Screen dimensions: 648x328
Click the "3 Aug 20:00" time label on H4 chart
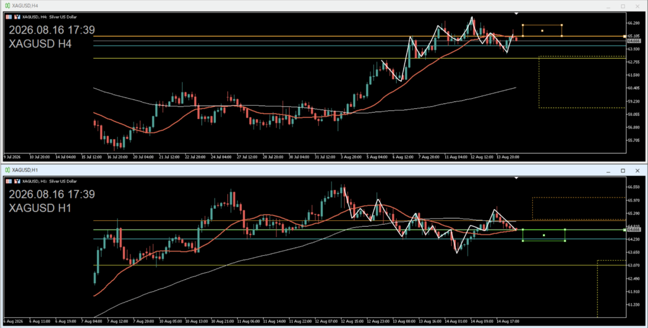coord(352,157)
